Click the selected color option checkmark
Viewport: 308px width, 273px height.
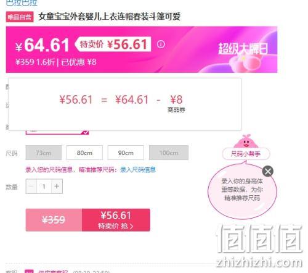point(85,132)
